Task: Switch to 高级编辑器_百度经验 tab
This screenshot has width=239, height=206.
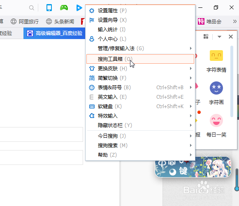Action: click(54, 33)
